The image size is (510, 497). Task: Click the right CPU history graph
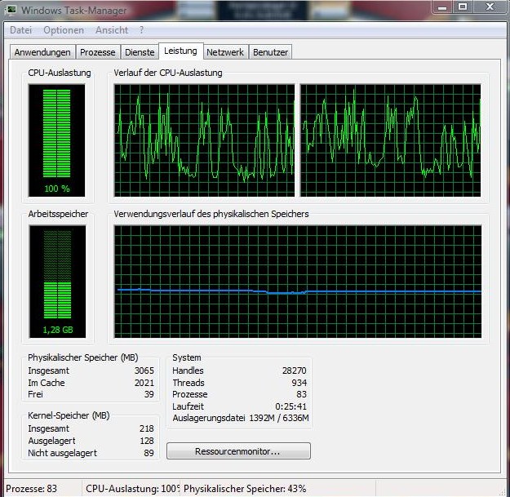click(x=390, y=140)
